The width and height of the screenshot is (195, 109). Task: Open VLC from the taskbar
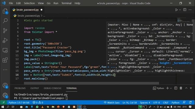click(x=42, y=107)
